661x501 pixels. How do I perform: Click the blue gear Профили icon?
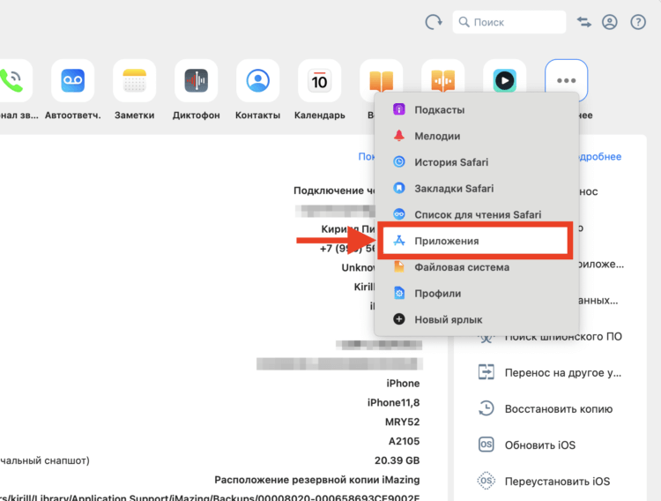[x=398, y=293]
